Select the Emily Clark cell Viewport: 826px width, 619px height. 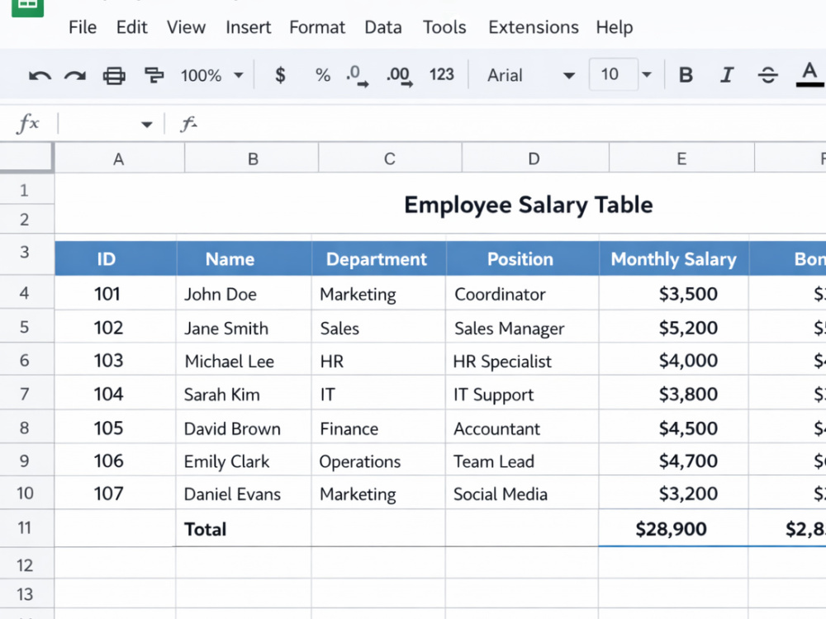pyautogui.click(x=244, y=461)
